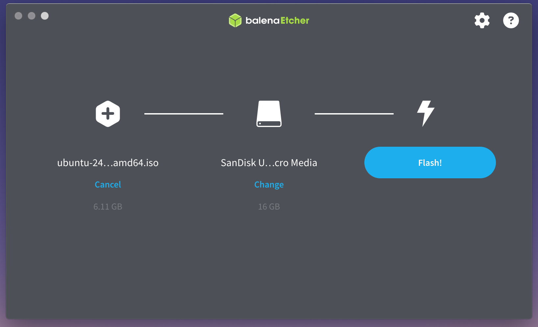538x327 pixels.
Task: Minimize the window with the middle traffic light
Action: click(x=32, y=16)
